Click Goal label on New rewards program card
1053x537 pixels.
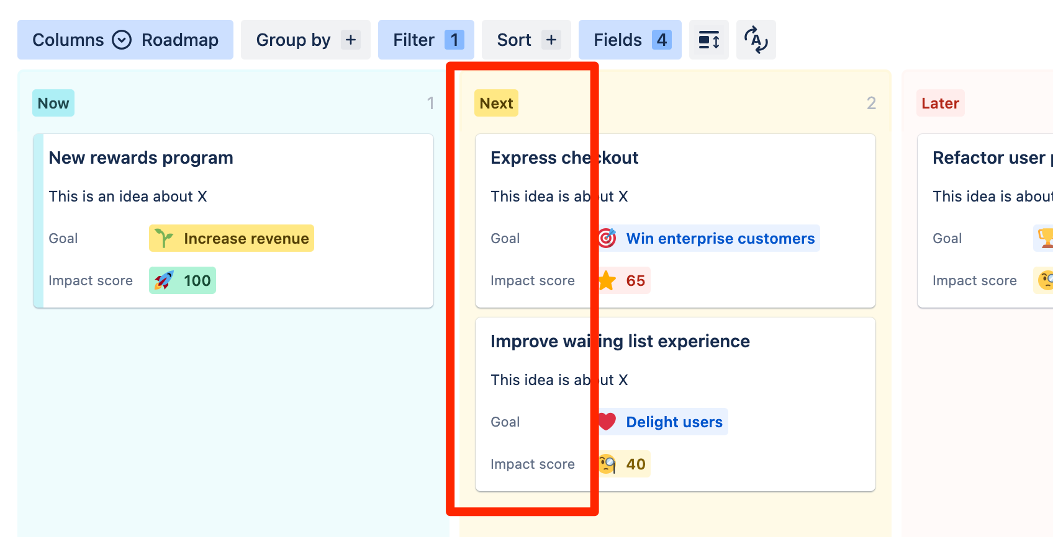point(63,238)
